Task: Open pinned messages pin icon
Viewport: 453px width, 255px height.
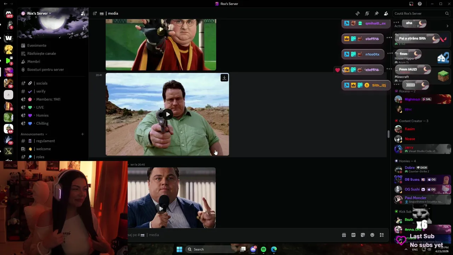Action: point(377,13)
